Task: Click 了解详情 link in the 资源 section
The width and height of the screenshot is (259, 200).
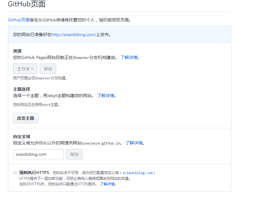Action: pos(129,57)
